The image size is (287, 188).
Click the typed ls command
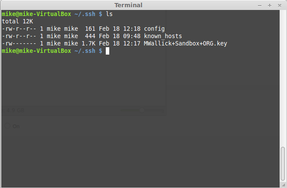pos(109,14)
